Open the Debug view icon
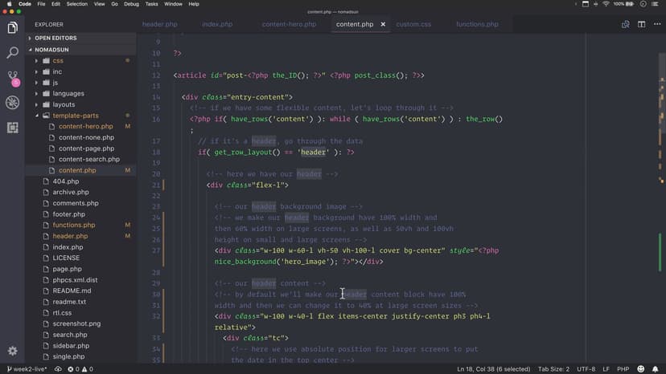This screenshot has height=374, width=666. coord(12,103)
